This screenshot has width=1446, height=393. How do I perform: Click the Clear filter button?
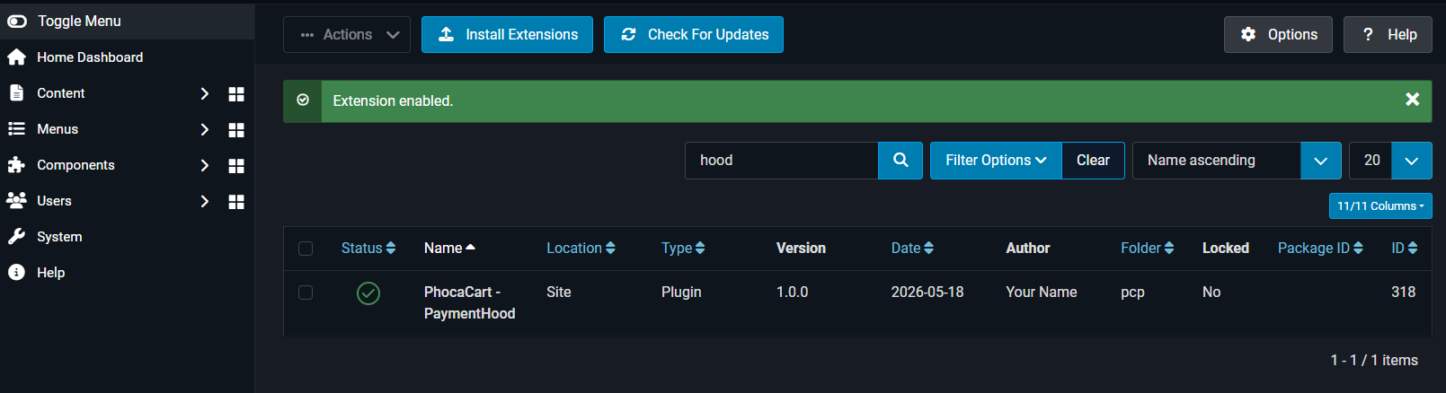[1093, 161]
